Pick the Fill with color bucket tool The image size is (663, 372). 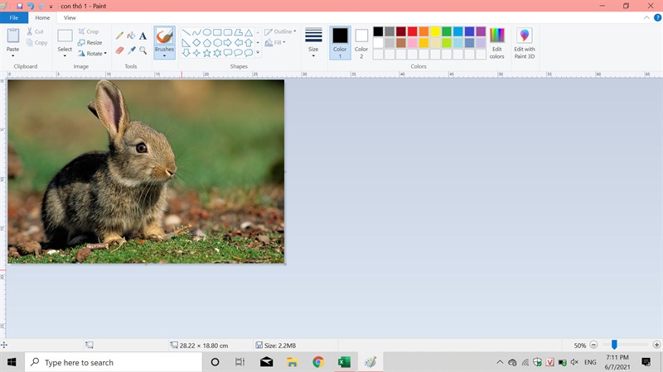coord(131,36)
